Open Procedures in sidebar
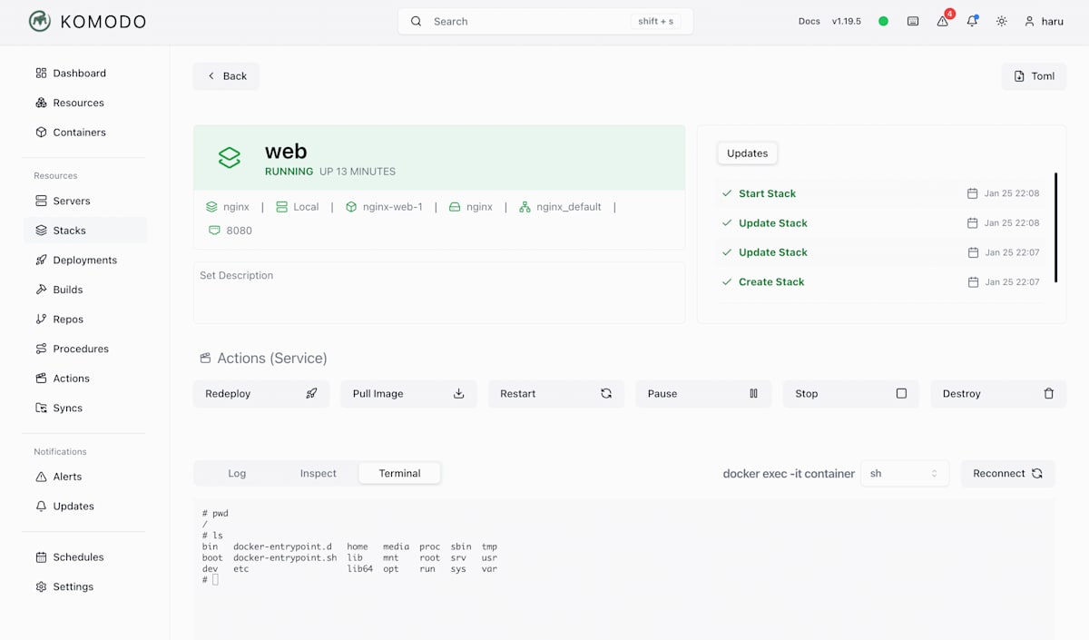The height and width of the screenshot is (640, 1089). (x=85, y=349)
